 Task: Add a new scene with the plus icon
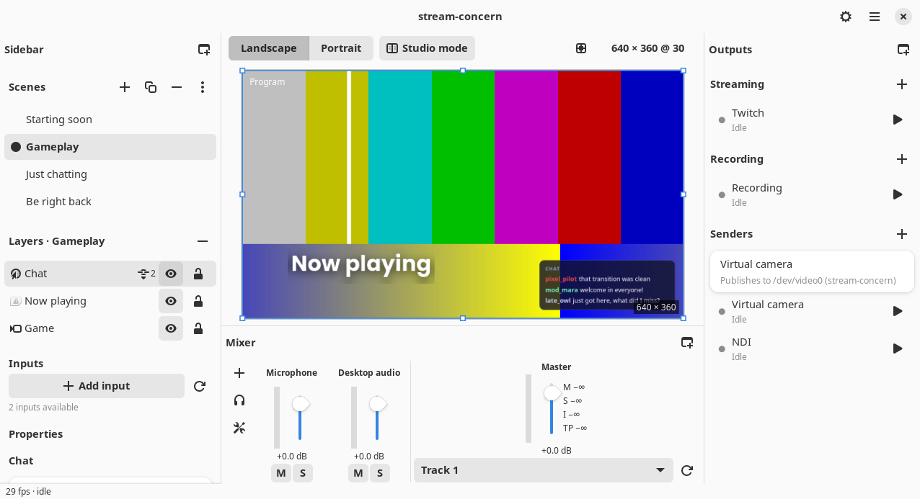point(125,87)
